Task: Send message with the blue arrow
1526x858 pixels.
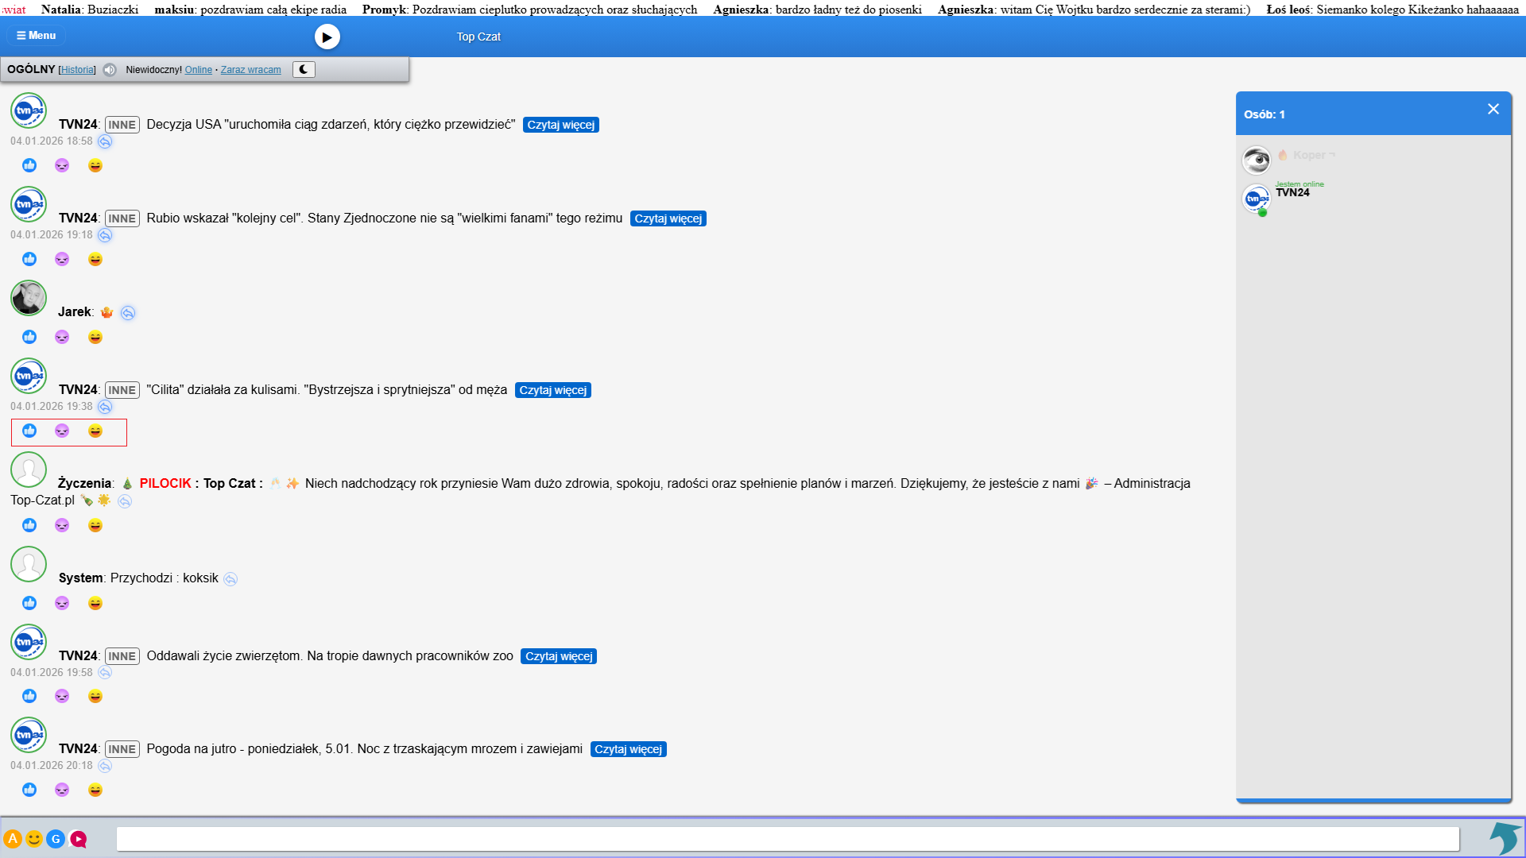Action: point(1505,838)
